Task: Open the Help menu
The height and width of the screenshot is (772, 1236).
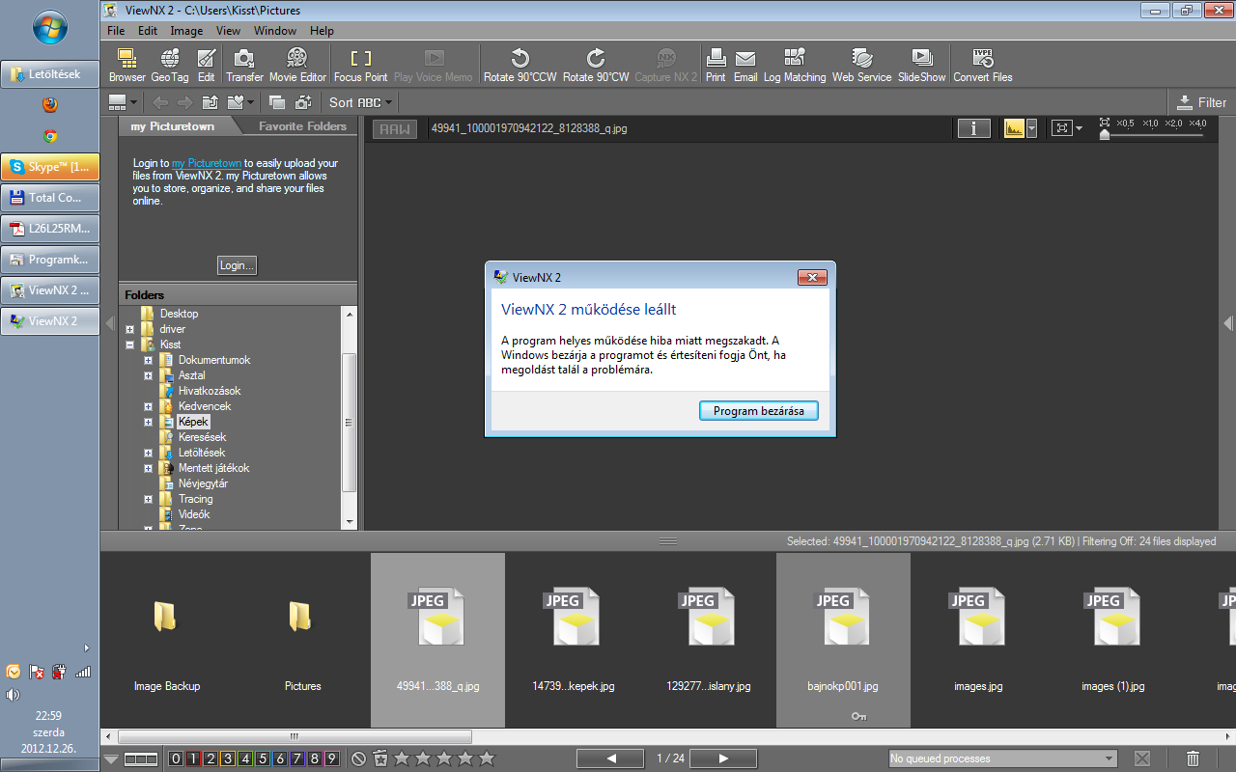Action: point(322,31)
